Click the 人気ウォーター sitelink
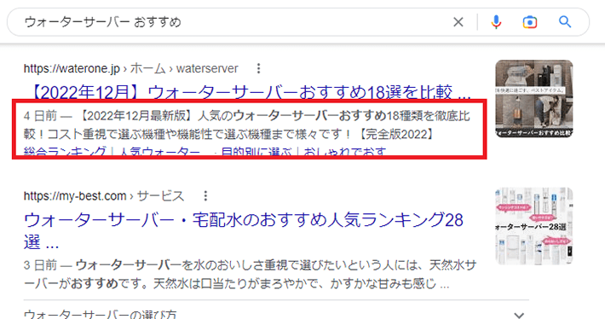 tap(159, 151)
